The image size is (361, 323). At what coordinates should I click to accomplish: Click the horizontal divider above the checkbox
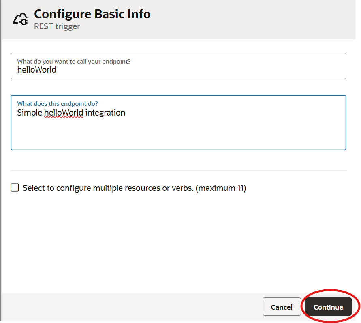tap(178, 170)
